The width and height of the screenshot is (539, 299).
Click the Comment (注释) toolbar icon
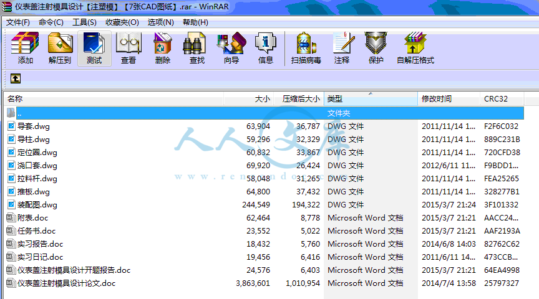click(x=342, y=43)
